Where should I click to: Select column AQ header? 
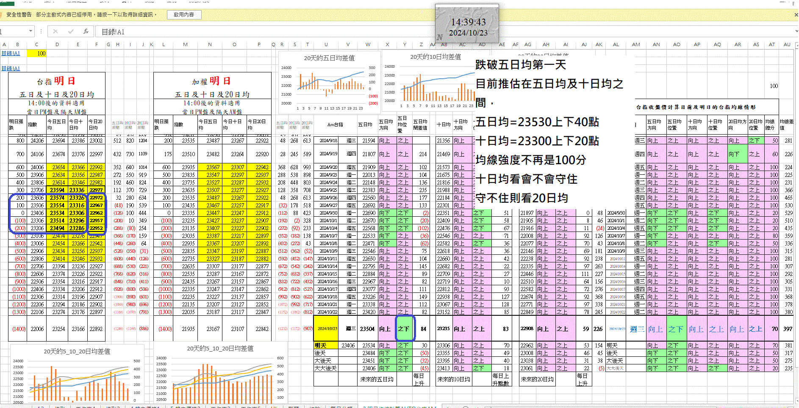tap(717, 44)
